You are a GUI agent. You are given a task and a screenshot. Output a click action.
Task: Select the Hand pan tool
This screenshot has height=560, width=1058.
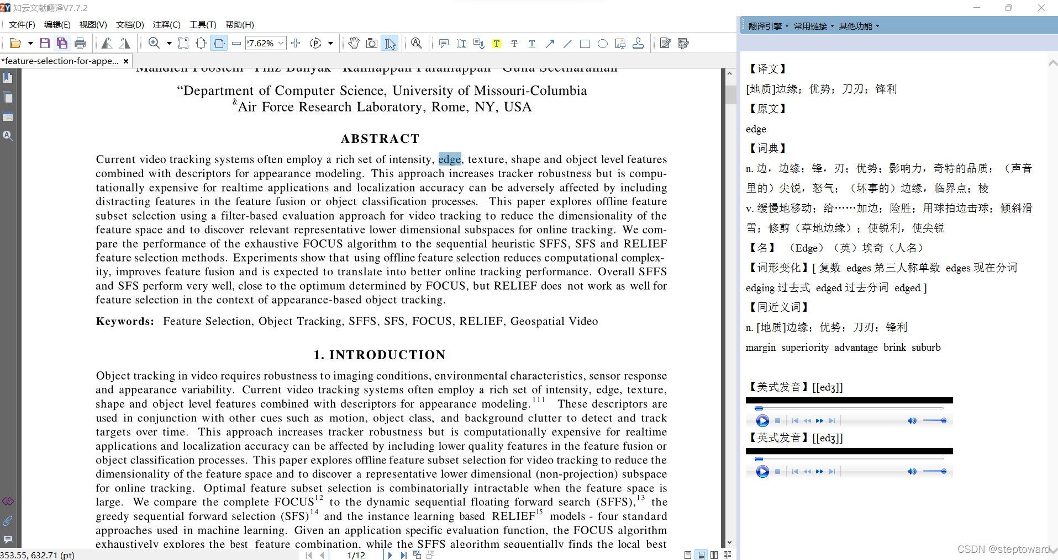pos(354,44)
